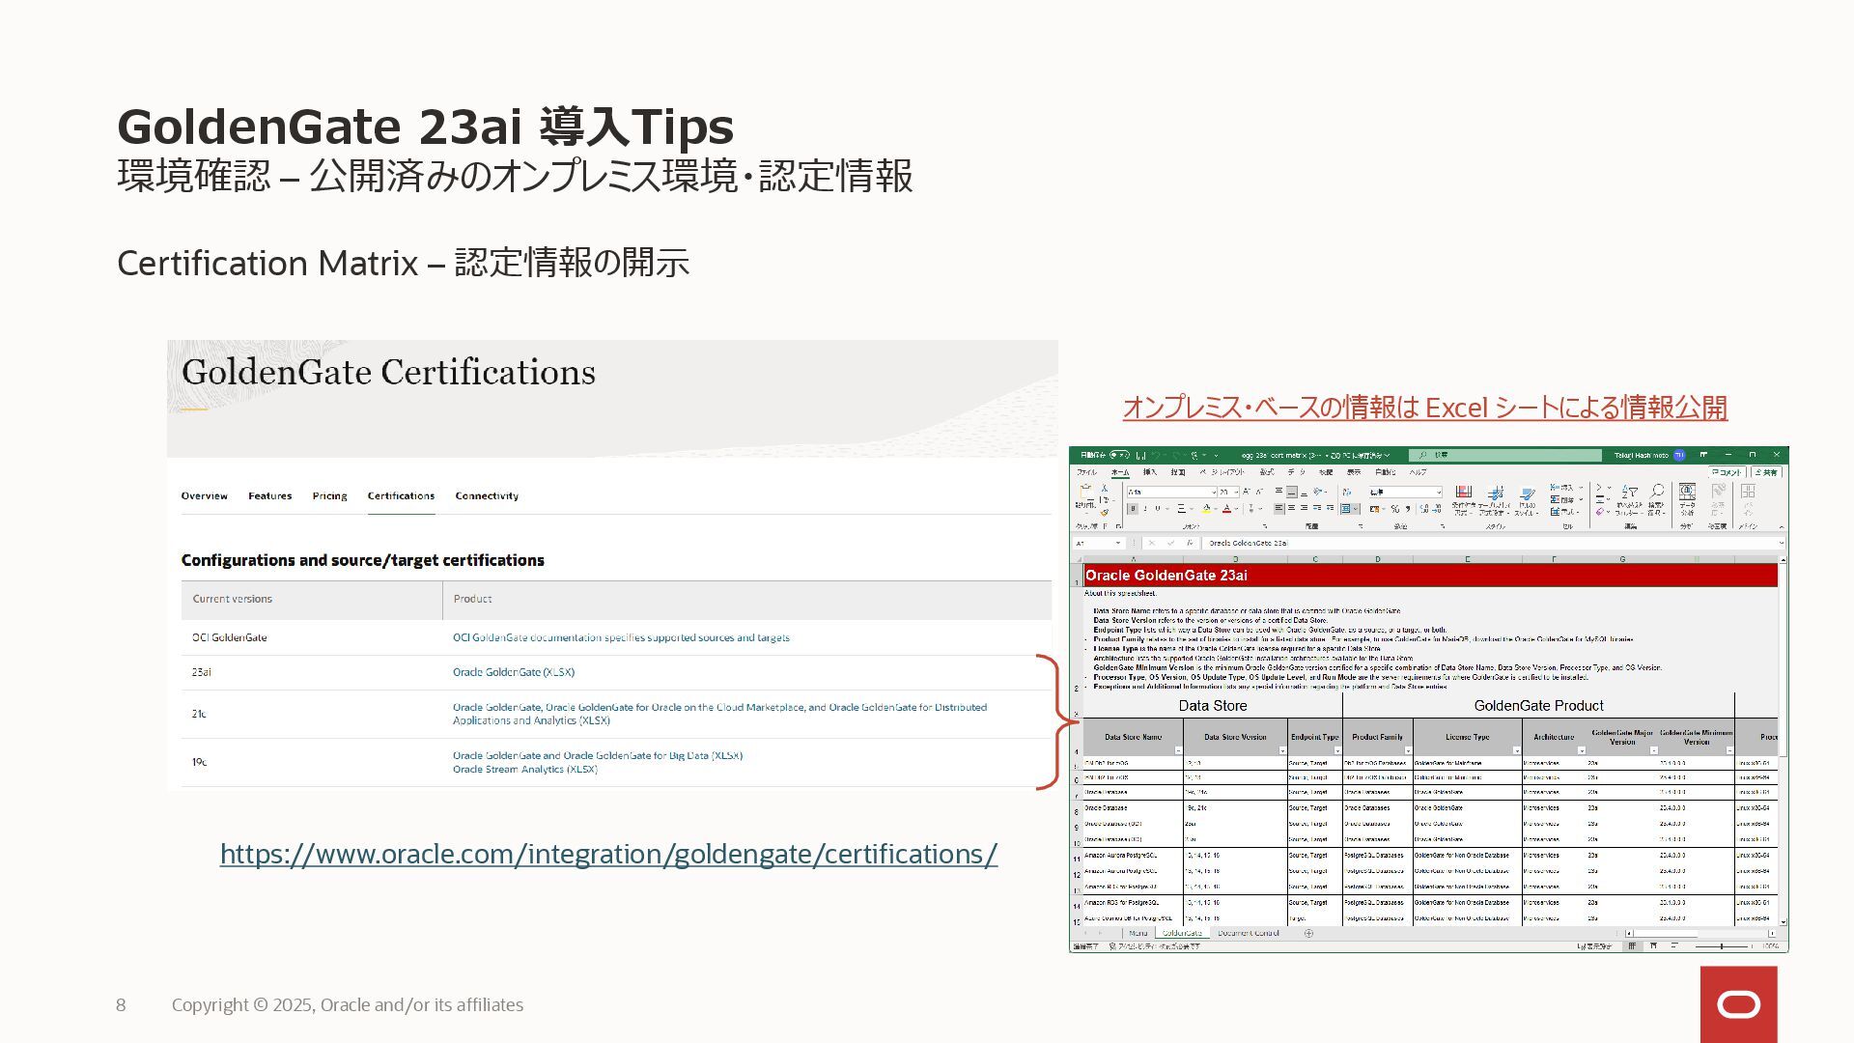Switch to the Document Control sheet tab

click(1248, 933)
